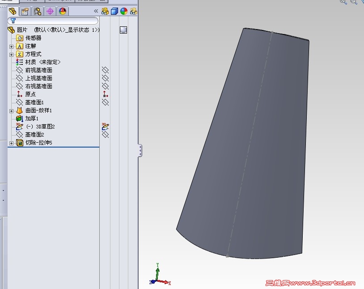The image size is (364, 289).
Task: Toggle visibility of 基准面1 in display pane
Action: point(105,102)
